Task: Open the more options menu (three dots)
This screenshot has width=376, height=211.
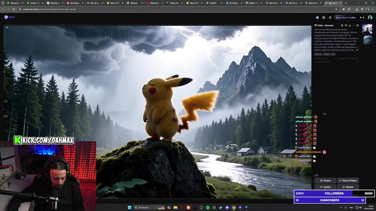Action: click(353, 25)
